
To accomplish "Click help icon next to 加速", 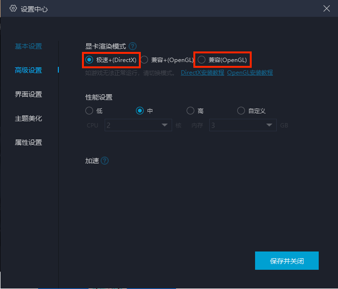I will [105, 161].
